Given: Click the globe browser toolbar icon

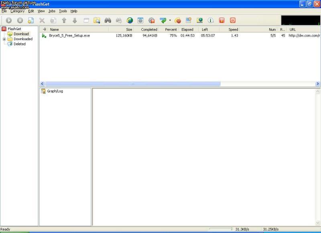Looking at the screenshot, I should pos(130,20).
